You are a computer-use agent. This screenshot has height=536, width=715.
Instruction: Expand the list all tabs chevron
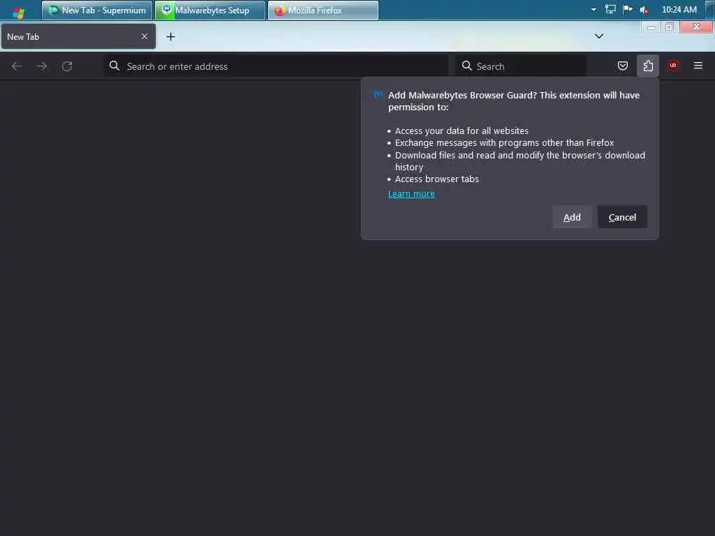pos(599,36)
